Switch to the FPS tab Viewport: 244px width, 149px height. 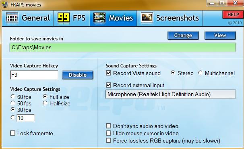click(72, 18)
